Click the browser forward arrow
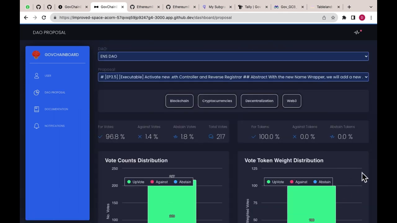Image resolution: width=397 pixels, height=223 pixels. [x=35, y=18]
